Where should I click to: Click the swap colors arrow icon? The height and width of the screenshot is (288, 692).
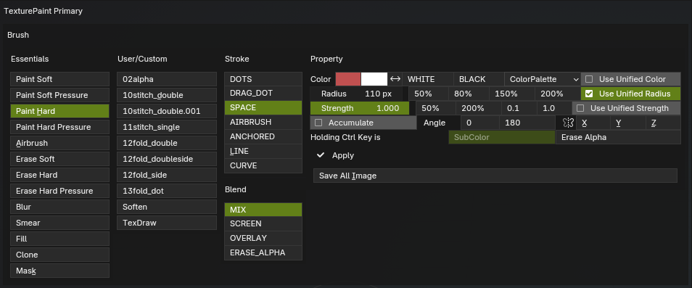coord(395,79)
